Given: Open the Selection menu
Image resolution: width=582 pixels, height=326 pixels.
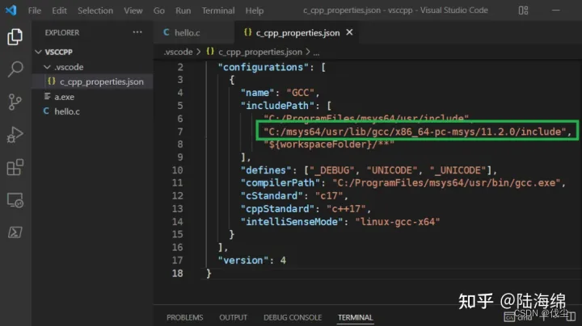Looking at the screenshot, I should click(x=95, y=10).
